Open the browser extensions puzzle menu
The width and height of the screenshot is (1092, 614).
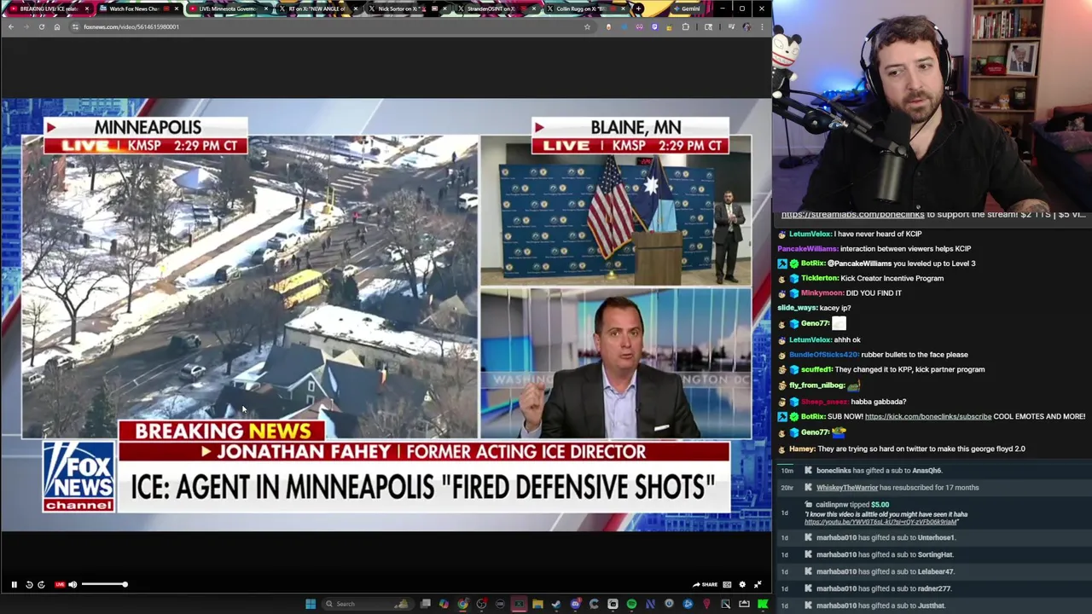pos(685,26)
